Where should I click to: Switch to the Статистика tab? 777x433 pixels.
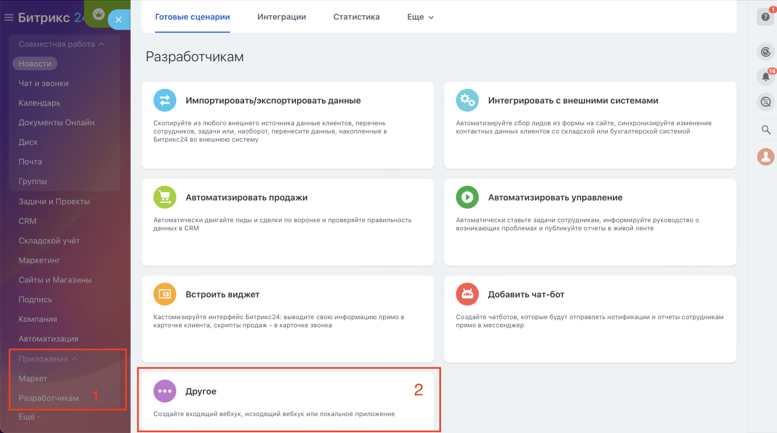click(x=356, y=17)
